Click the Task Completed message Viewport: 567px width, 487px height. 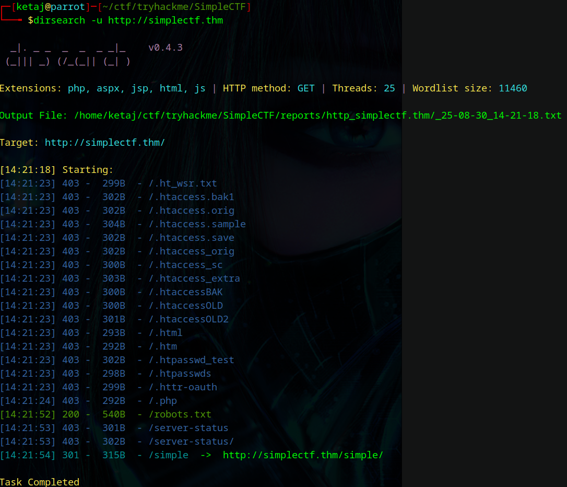(x=39, y=482)
